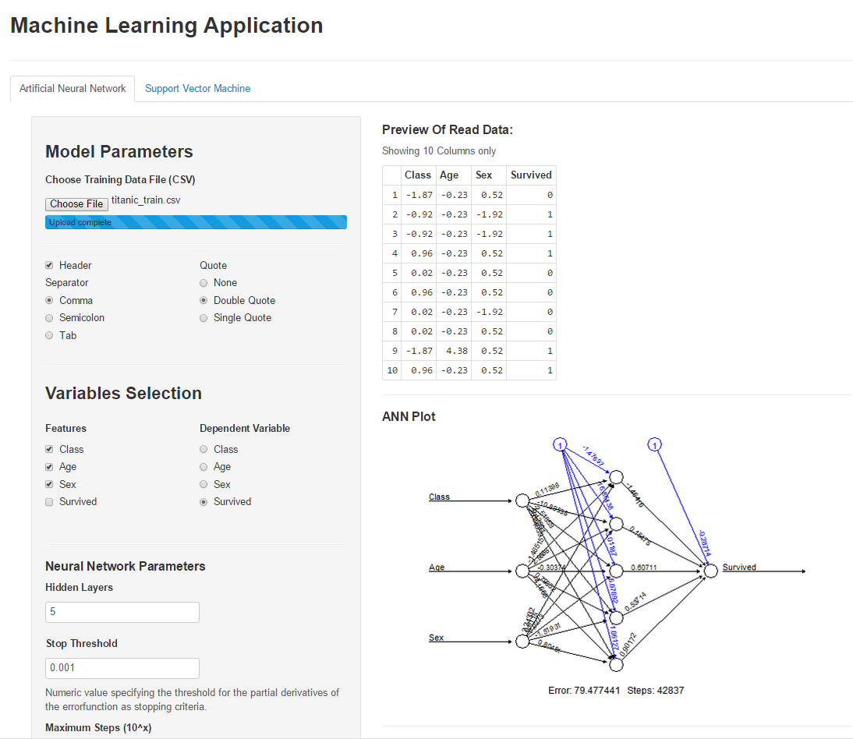Check the Survived feature checkbox

(x=49, y=502)
